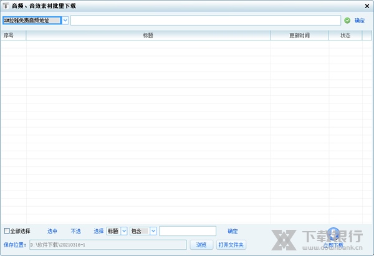The width and height of the screenshot is (374, 256).
Task: Toggle the 全部选择 checkbox
Action: (7, 231)
